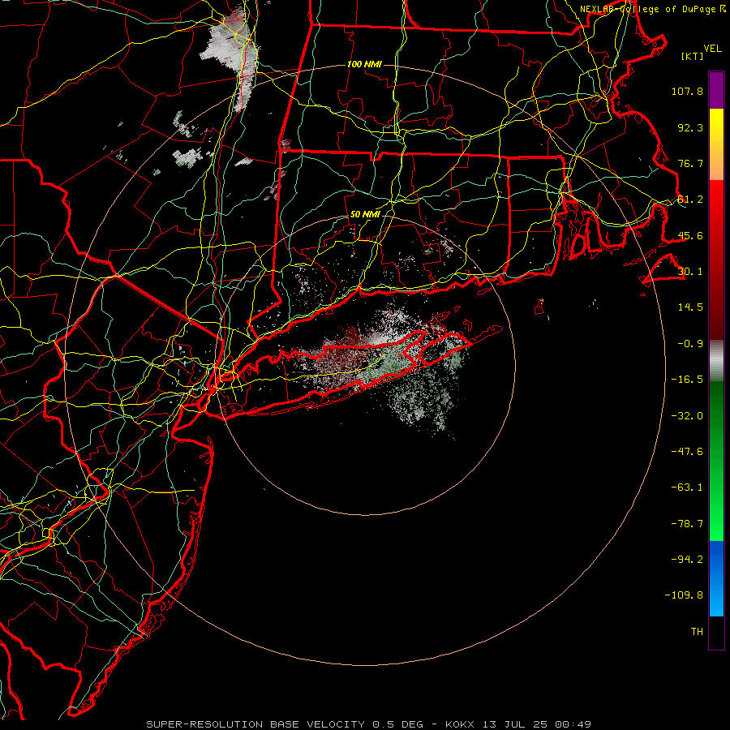Click the -63.1 velocity scale value

[687, 487]
